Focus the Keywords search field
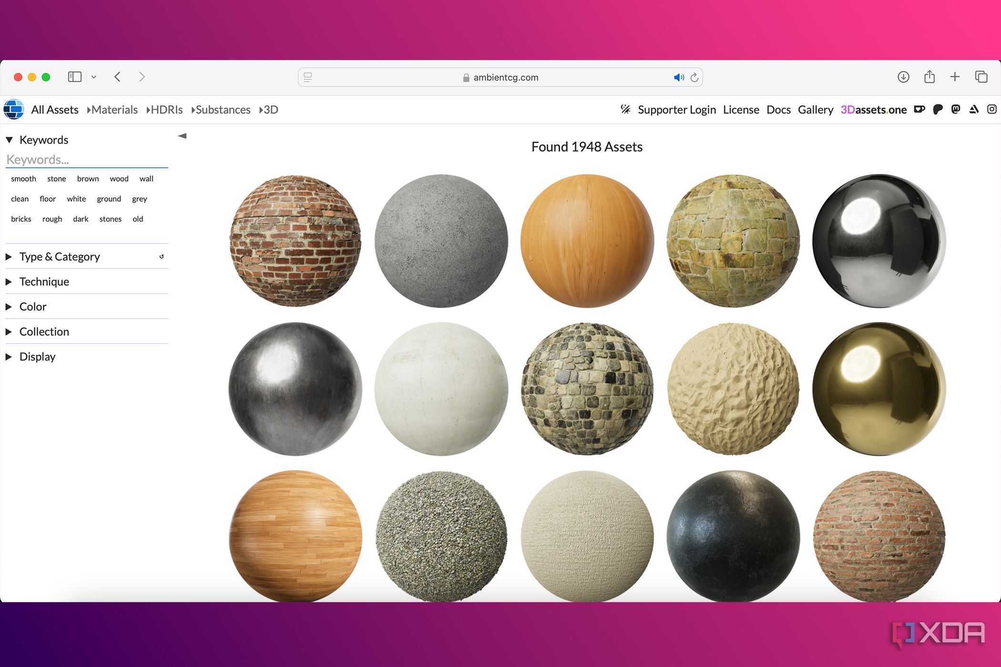This screenshot has width=1001, height=667. [x=87, y=160]
